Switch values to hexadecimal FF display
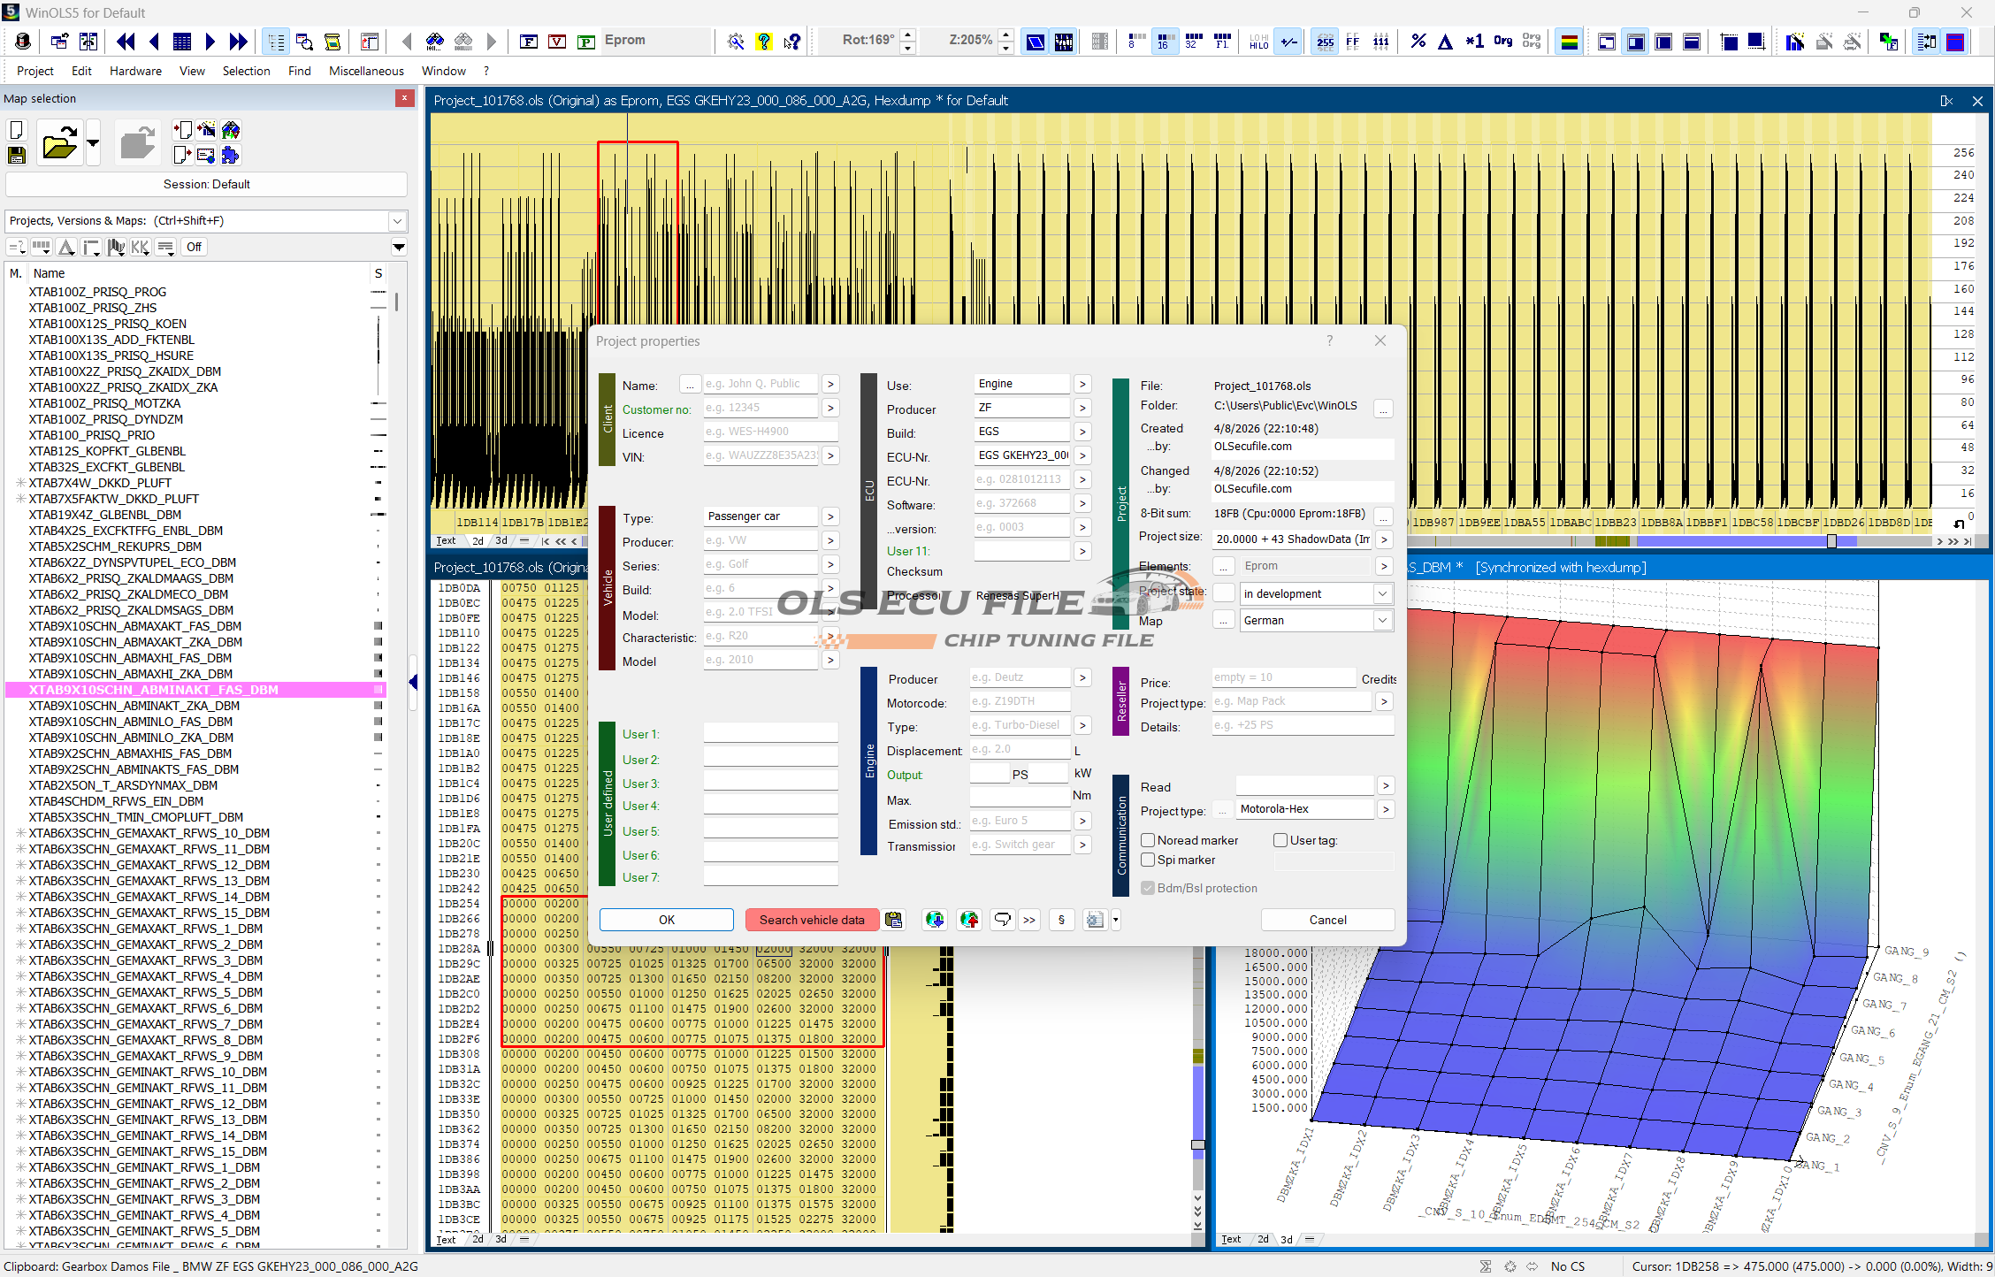 tap(1352, 42)
